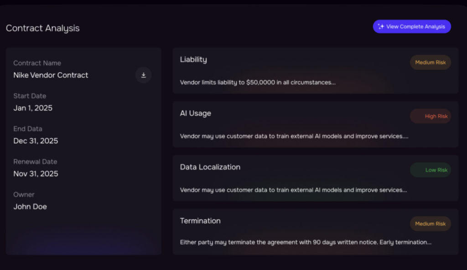Click the contract download icon
Screen dimensions: 467x270
[x=143, y=75]
